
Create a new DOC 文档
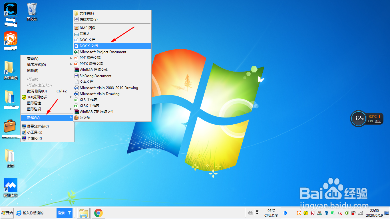[112, 40]
